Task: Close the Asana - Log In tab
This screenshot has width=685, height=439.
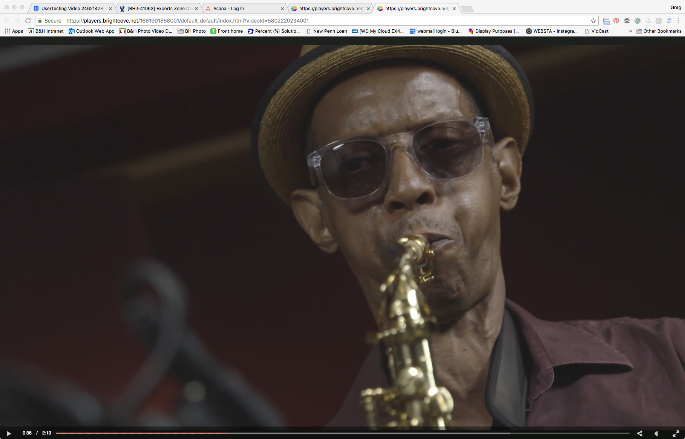Action: 282,9
